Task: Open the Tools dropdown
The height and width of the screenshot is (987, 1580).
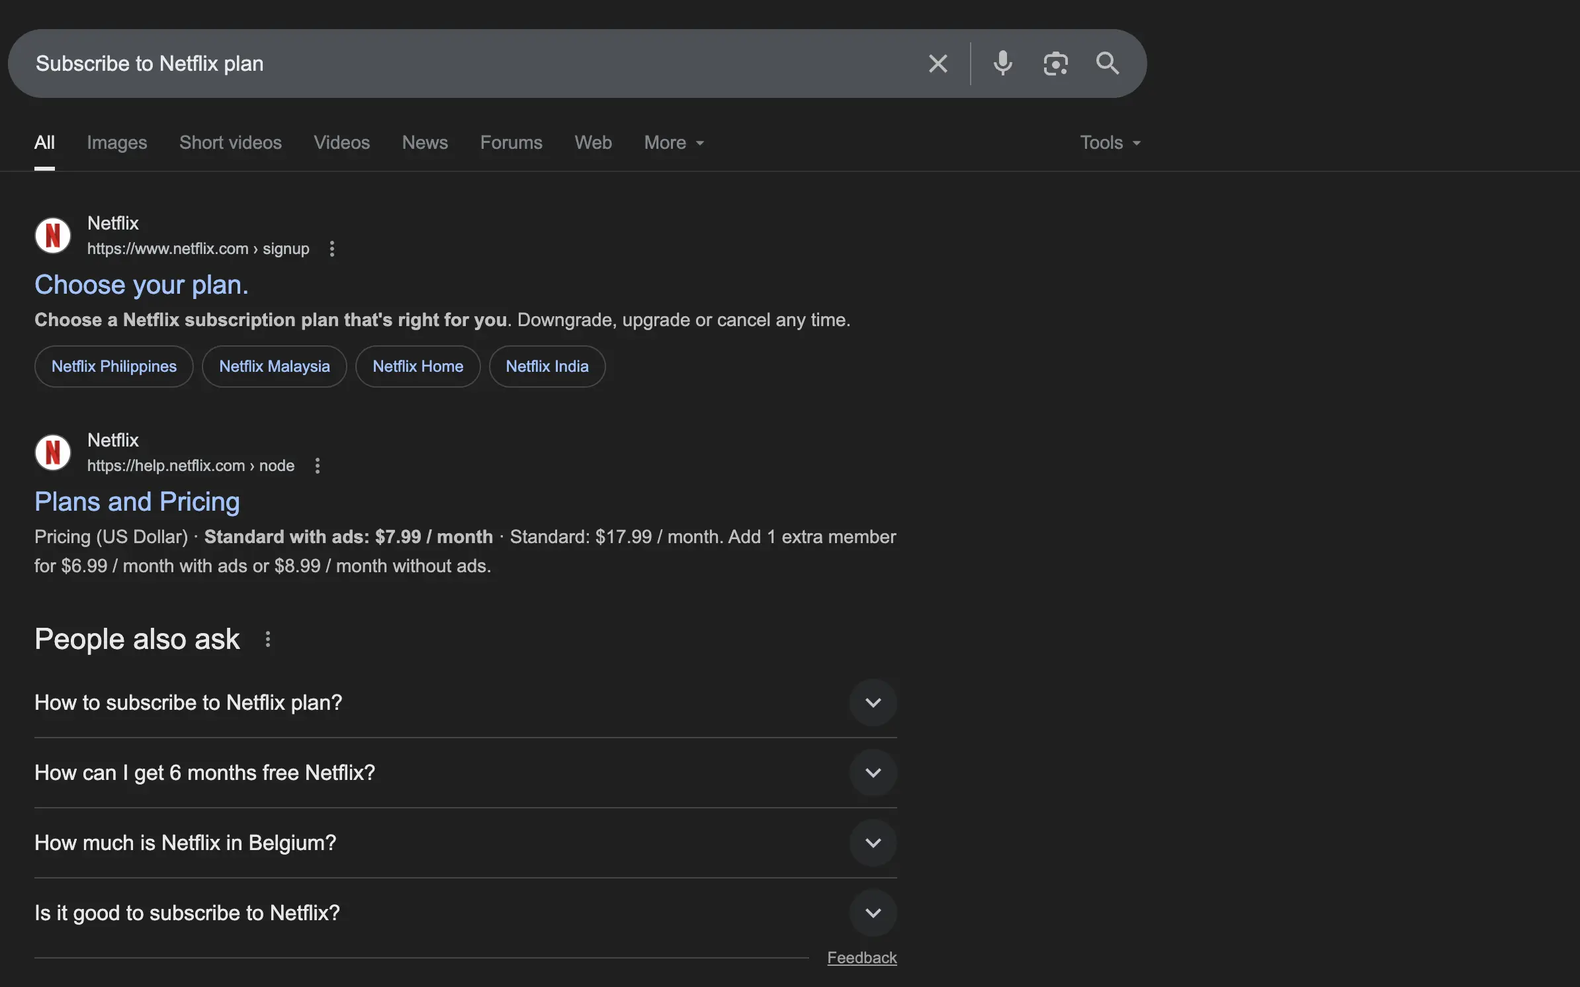Action: coord(1110,142)
